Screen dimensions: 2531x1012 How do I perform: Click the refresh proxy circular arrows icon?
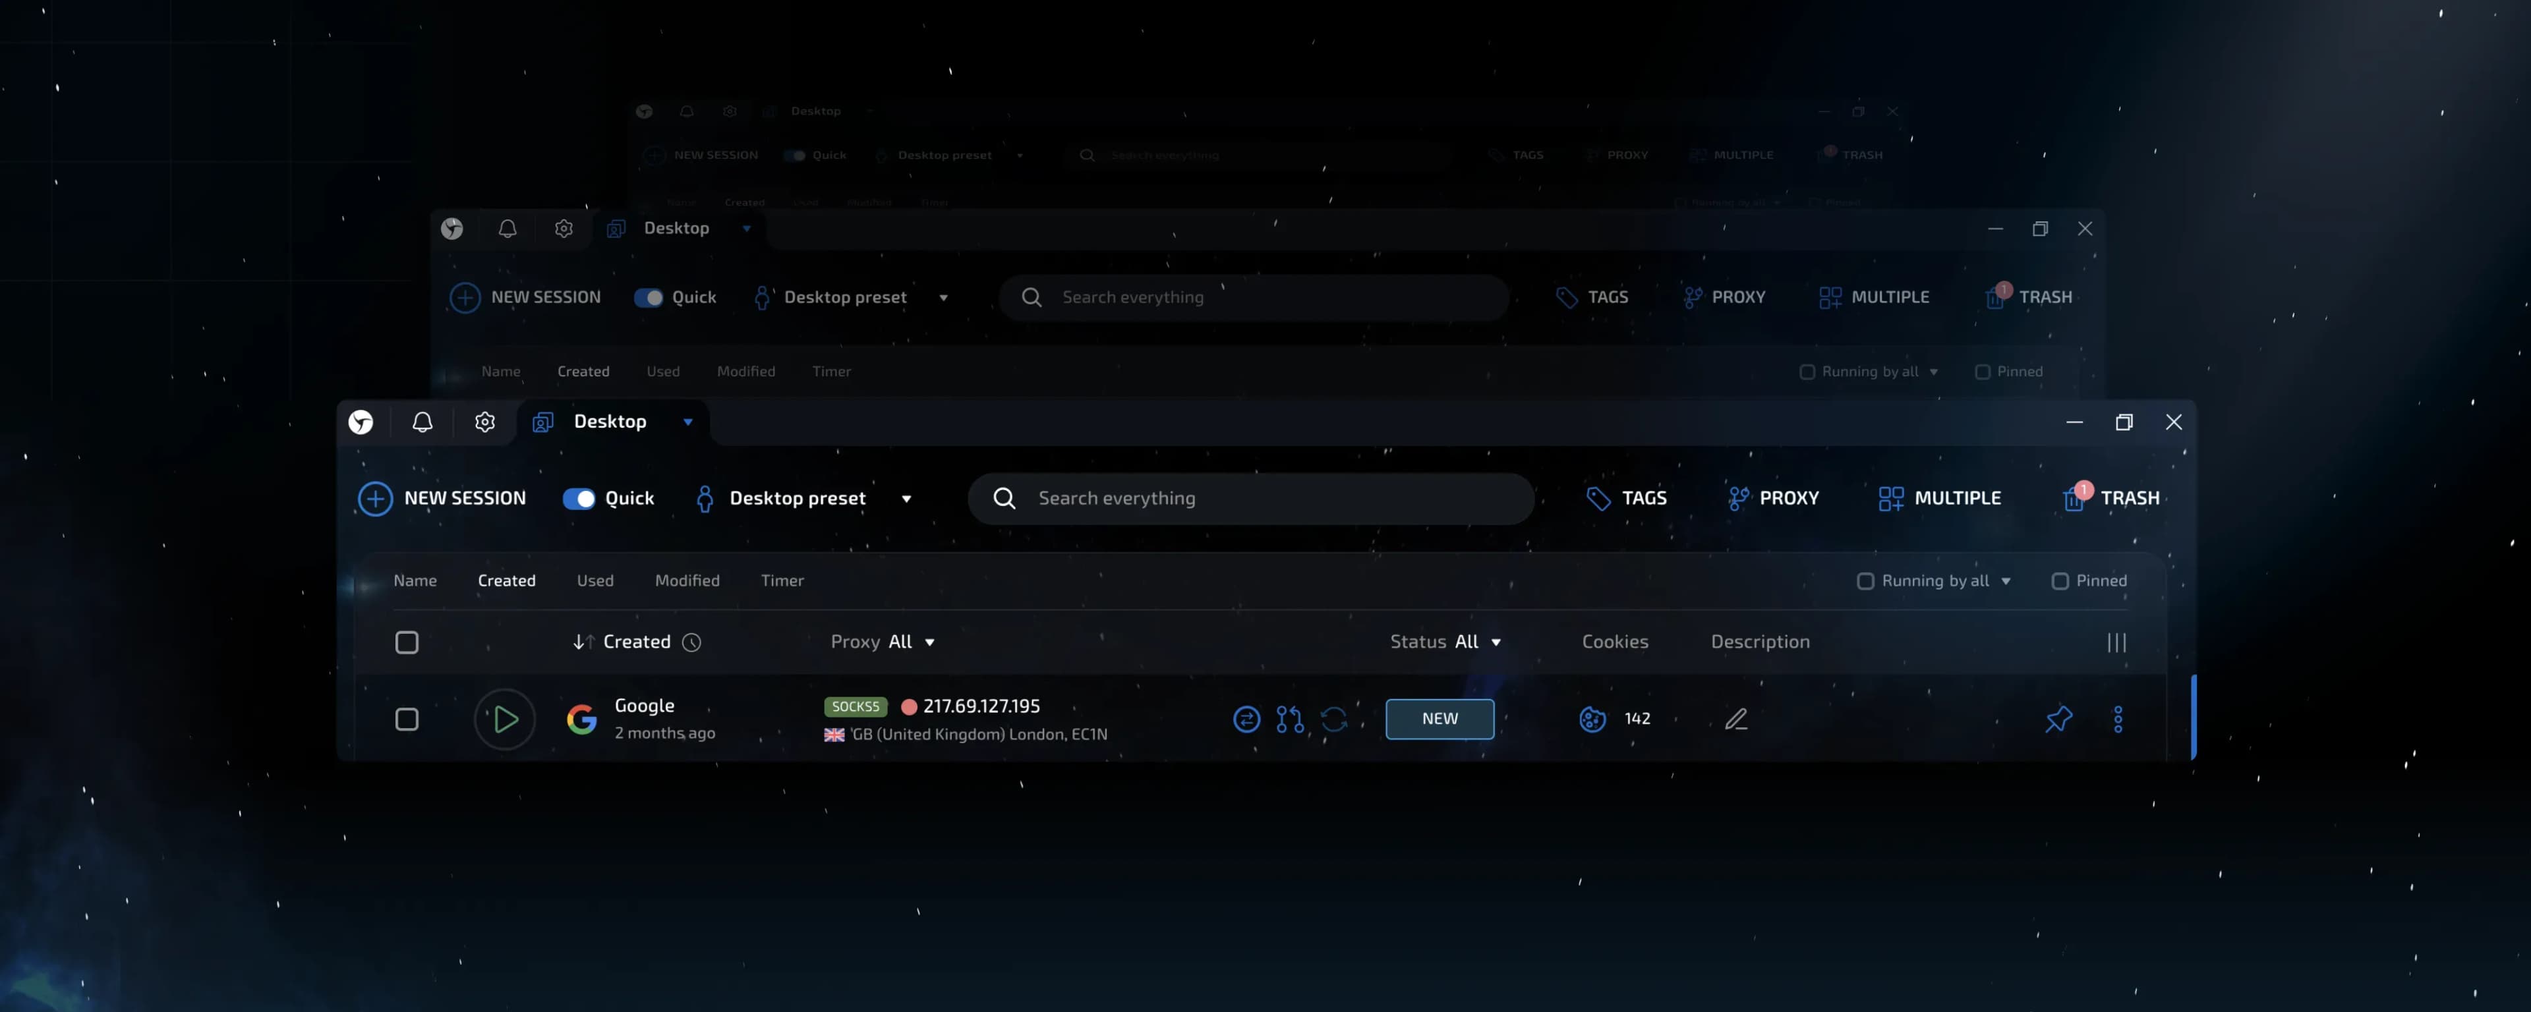1333,719
